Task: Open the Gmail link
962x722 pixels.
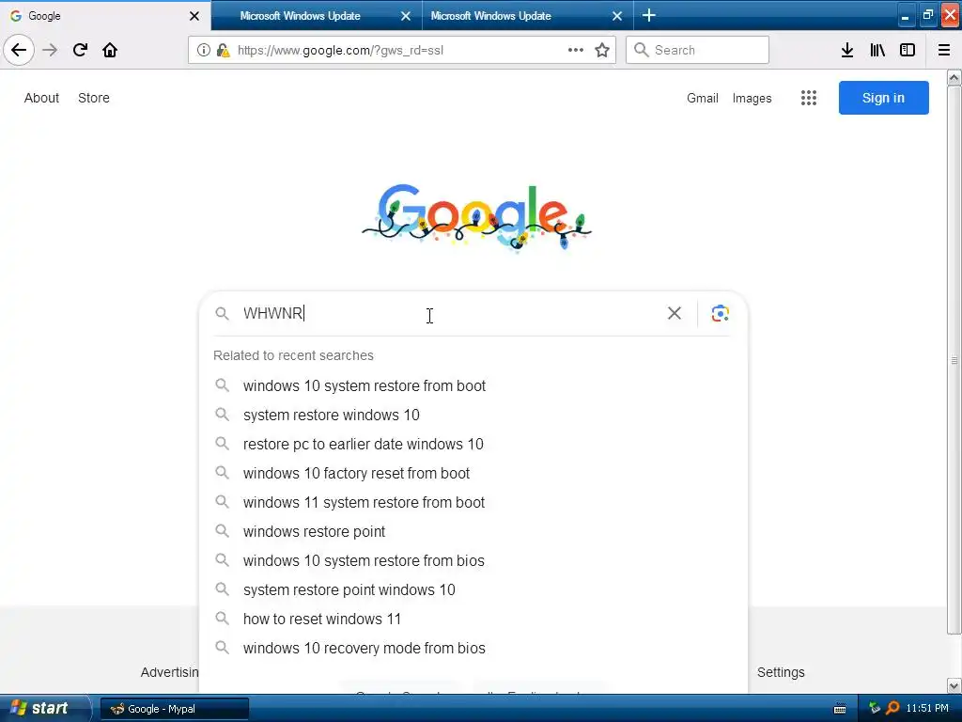Action: 703,98
